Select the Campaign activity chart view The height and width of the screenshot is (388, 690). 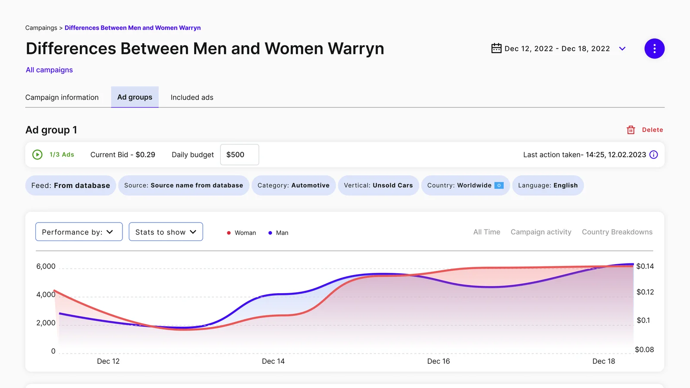click(541, 232)
